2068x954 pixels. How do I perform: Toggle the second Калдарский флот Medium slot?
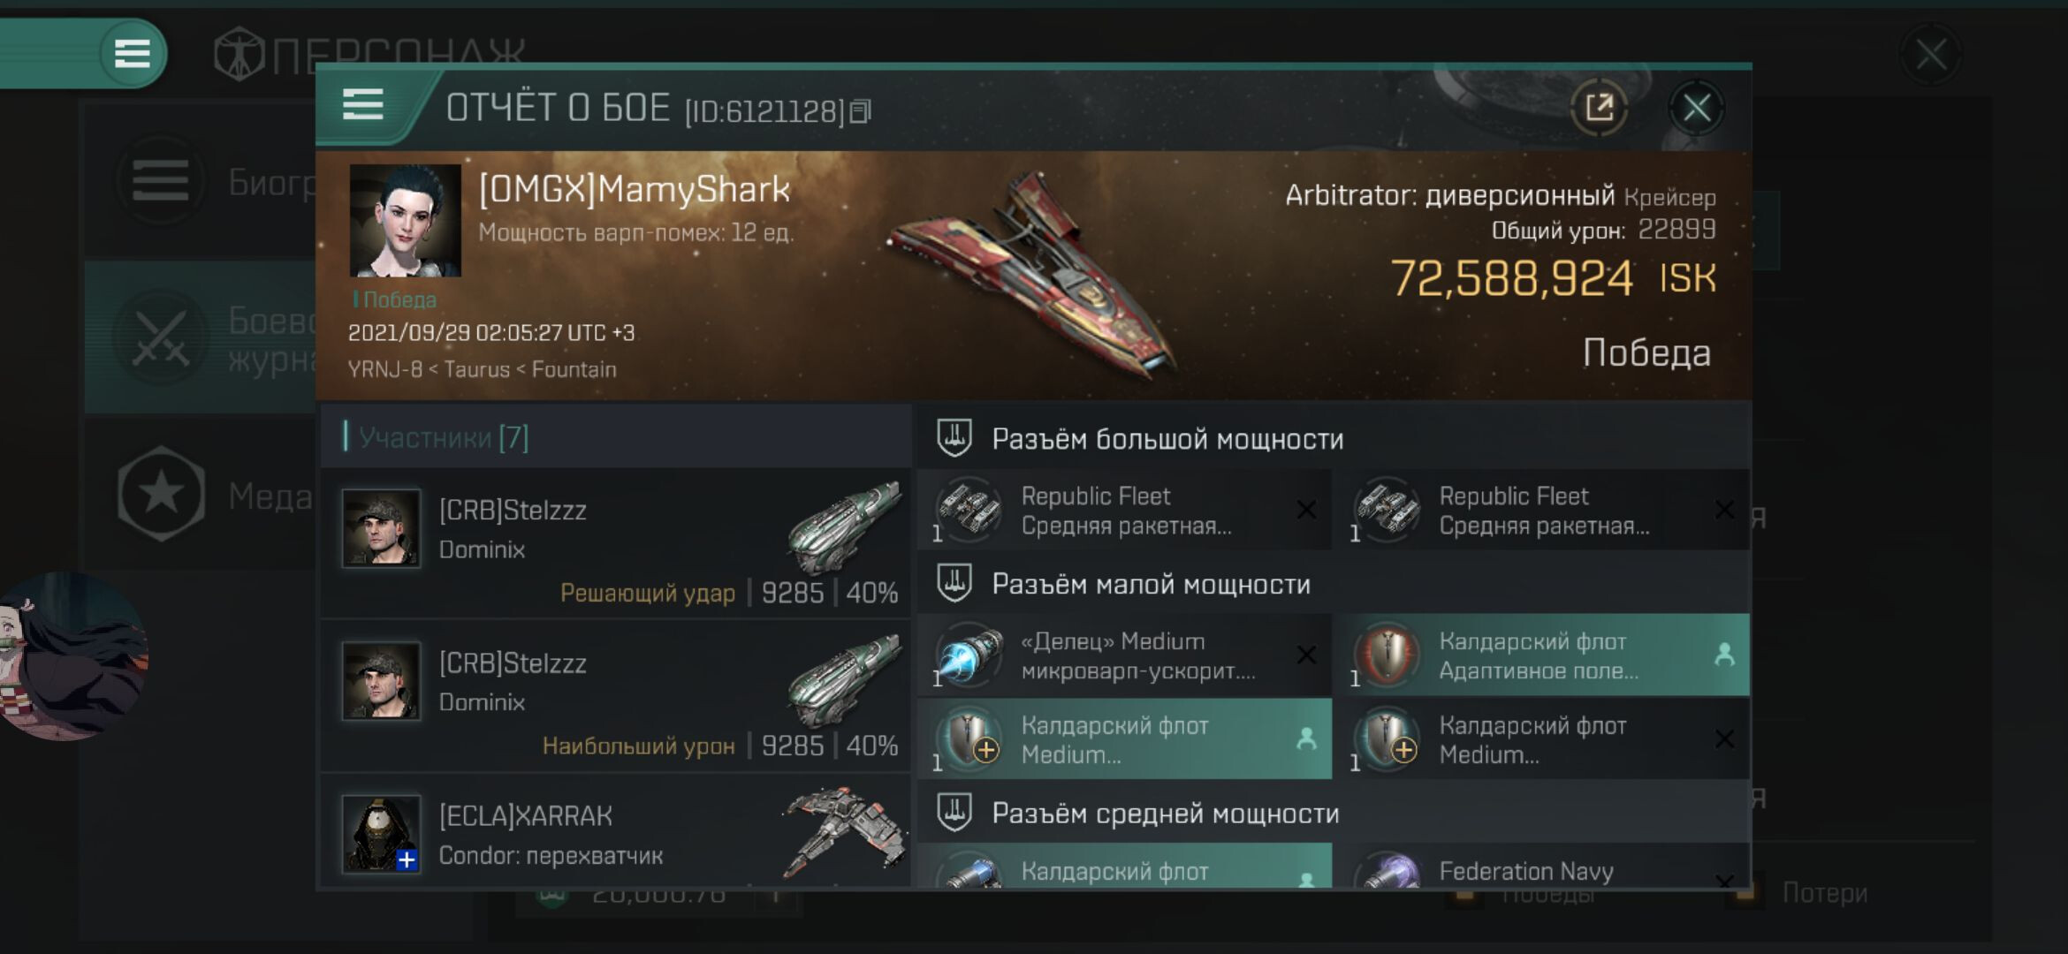[x=1541, y=739]
